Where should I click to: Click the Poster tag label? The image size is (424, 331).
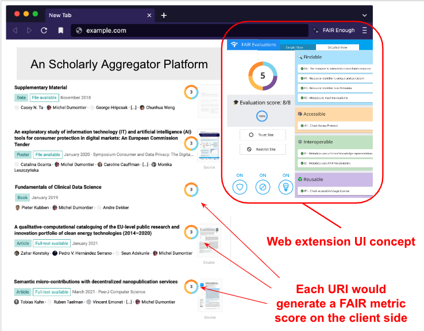click(23, 155)
